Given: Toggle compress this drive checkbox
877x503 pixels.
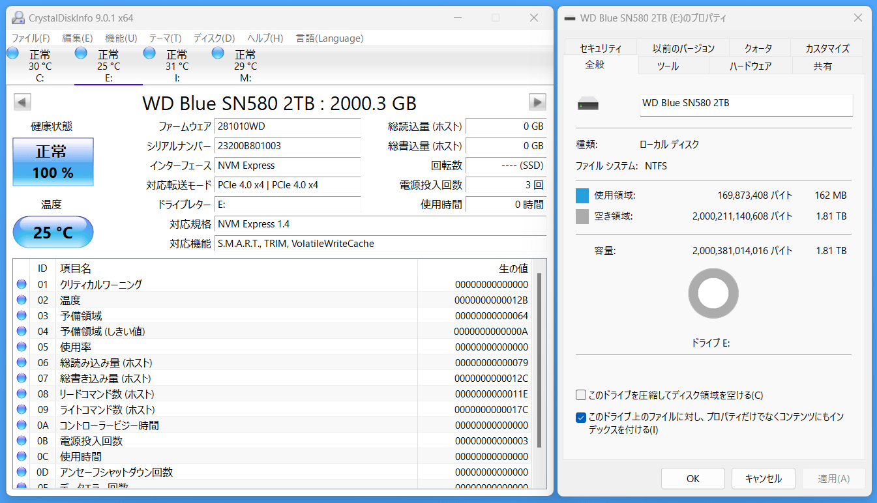Looking at the screenshot, I should click(x=581, y=395).
